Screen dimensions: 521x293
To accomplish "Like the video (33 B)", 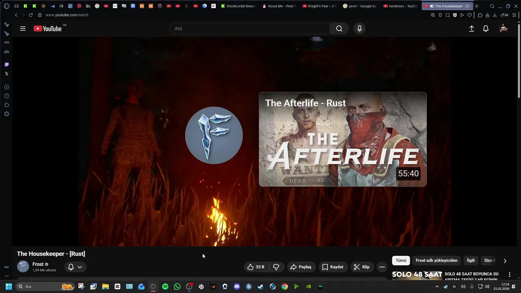I will pyautogui.click(x=256, y=267).
